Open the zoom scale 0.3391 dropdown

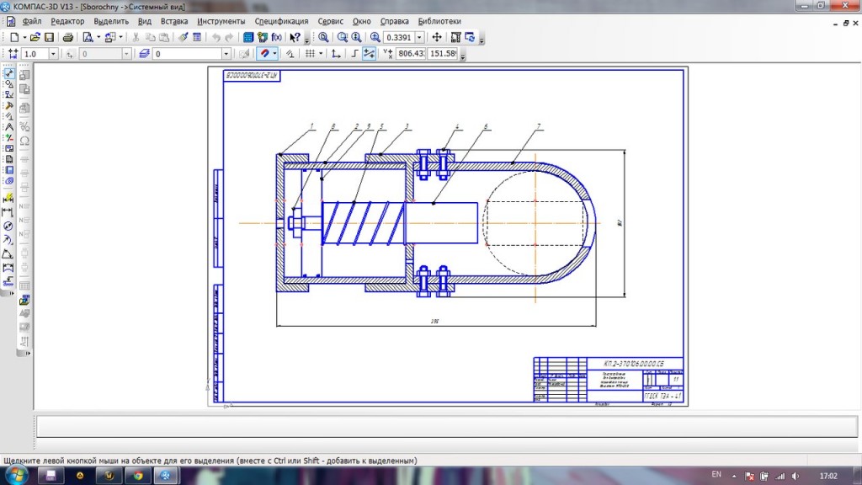click(x=419, y=37)
